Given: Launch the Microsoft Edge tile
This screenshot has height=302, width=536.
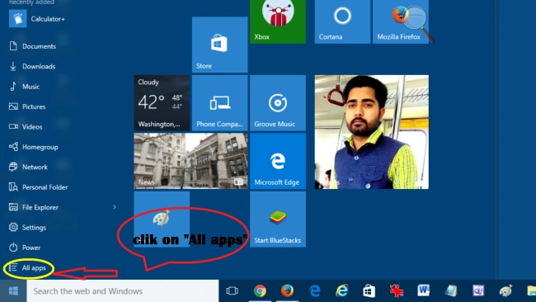Looking at the screenshot, I should [278, 161].
